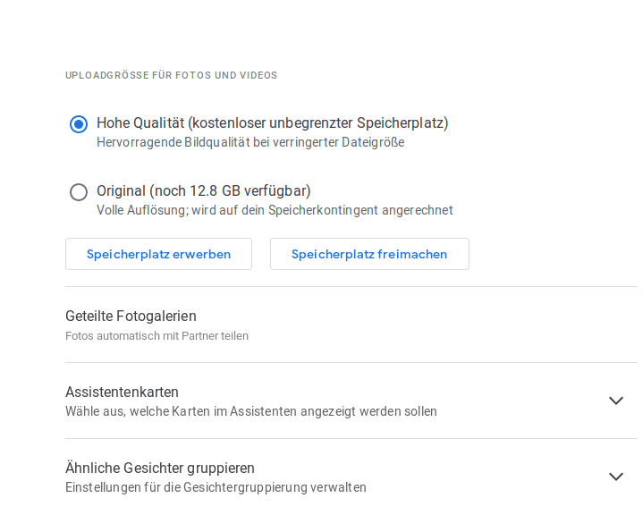Viewport: 643px width, 515px height.
Task: Expand the Ähnliche Gesichter gruppieren chevron
Action: coord(616,477)
